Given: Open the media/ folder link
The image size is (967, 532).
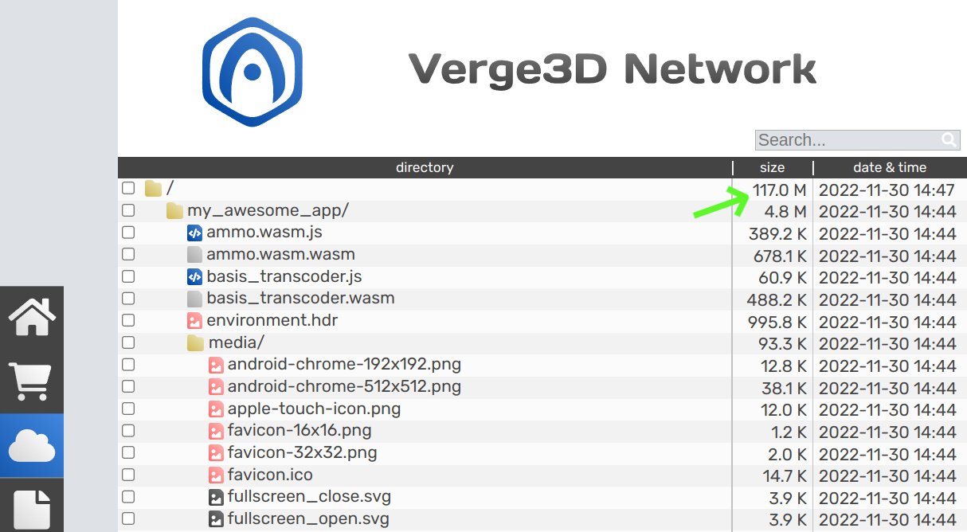Looking at the screenshot, I should (x=236, y=343).
